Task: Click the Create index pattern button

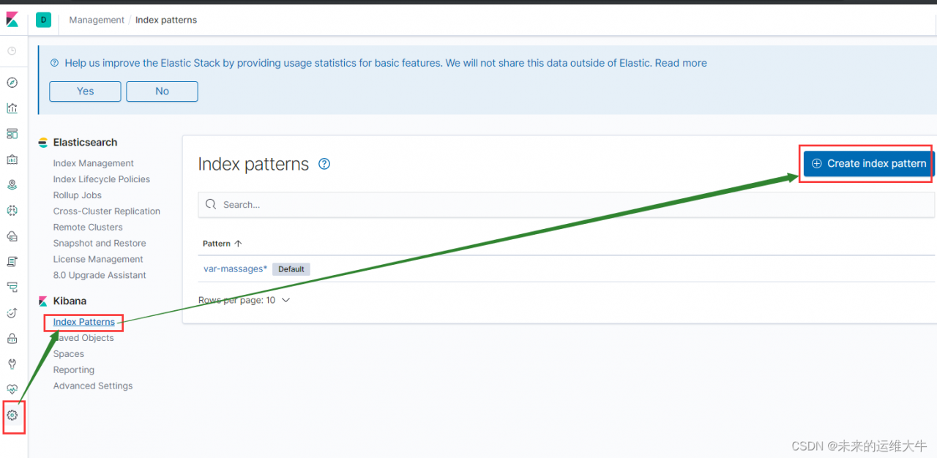Action: [868, 163]
